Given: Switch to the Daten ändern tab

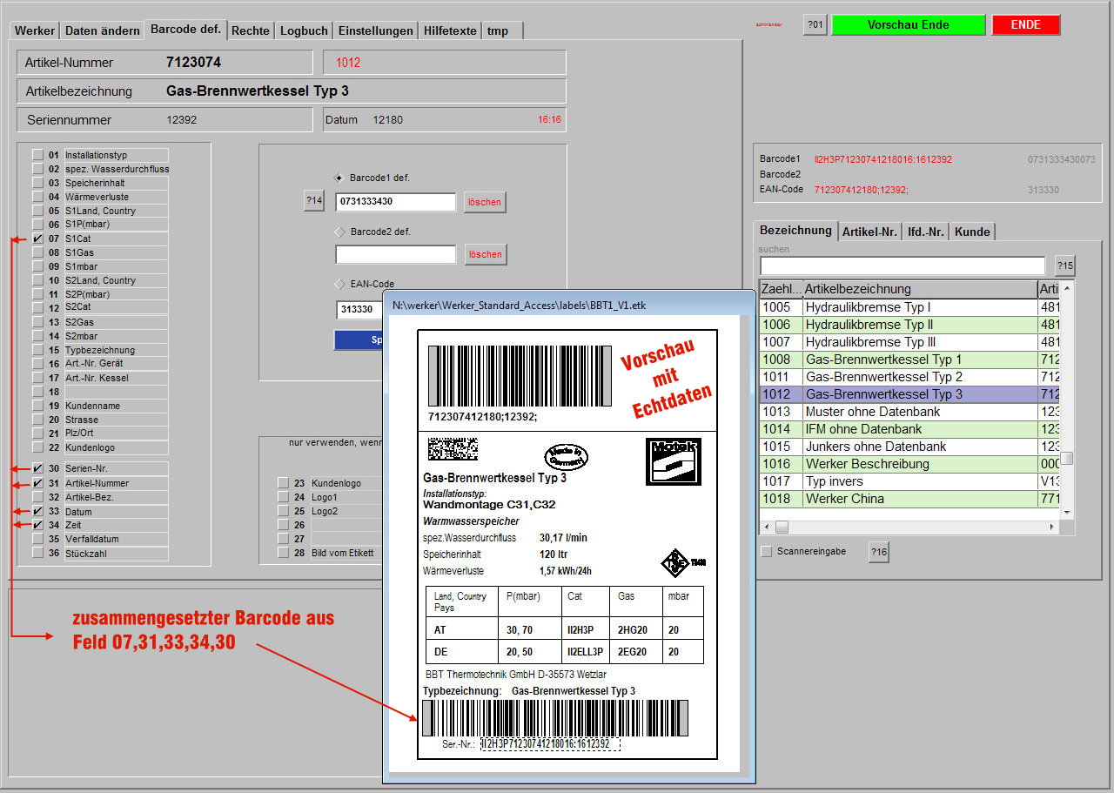Looking at the screenshot, I should [102, 30].
